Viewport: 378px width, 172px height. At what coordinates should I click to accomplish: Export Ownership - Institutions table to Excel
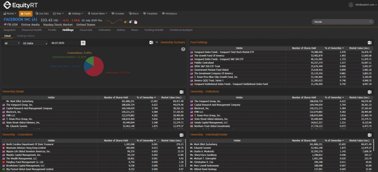(370, 92)
